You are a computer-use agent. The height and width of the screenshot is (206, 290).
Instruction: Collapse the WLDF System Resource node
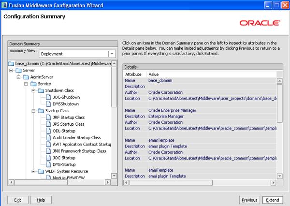coord(33,172)
